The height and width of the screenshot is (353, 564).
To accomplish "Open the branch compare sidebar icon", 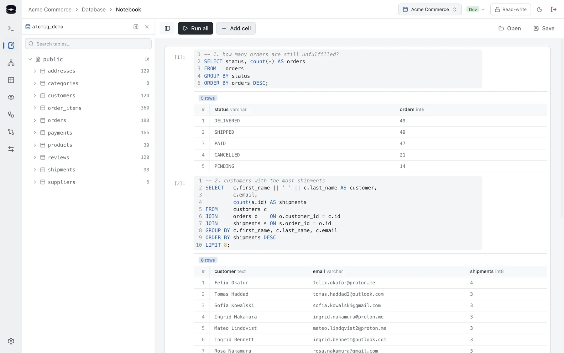I will coord(11,132).
